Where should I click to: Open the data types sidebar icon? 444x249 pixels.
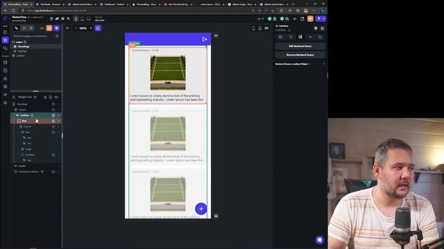point(5,71)
